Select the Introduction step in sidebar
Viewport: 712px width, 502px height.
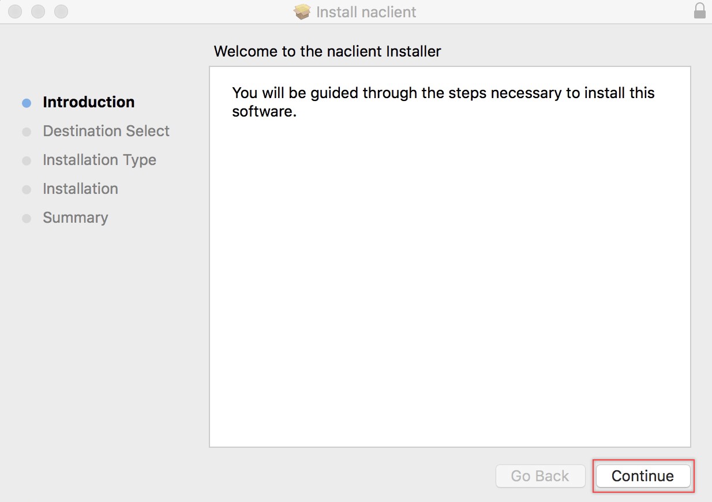point(88,102)
